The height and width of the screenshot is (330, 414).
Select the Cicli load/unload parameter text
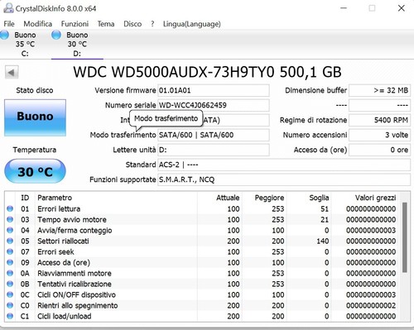click(x=64, y=316)
